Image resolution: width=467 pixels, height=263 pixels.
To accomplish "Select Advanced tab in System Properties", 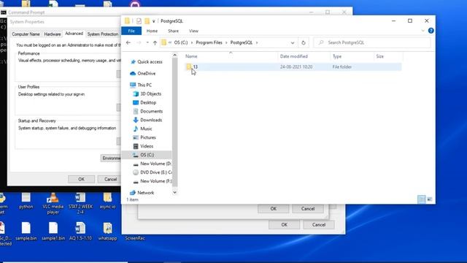I will (74, 34).
